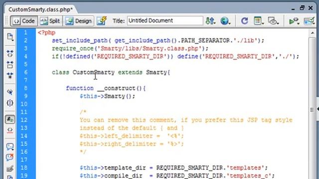Minimize the document window

(293, 9)
